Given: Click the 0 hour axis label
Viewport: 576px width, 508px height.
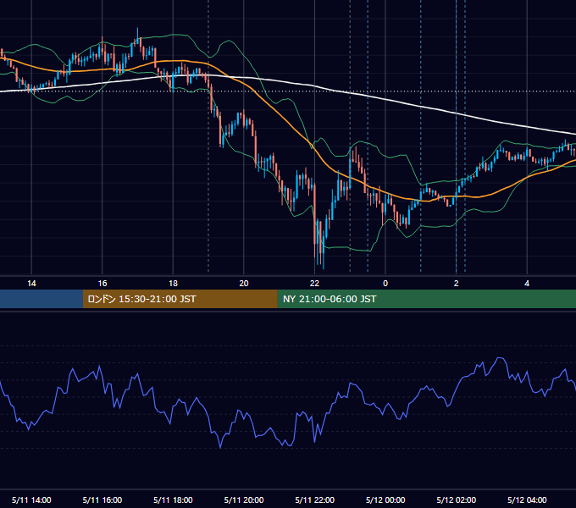Looking at the screenshot, I should click(x=385, y=284).
